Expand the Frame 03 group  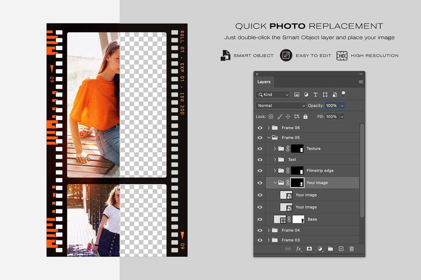click(x=269, y=240)
